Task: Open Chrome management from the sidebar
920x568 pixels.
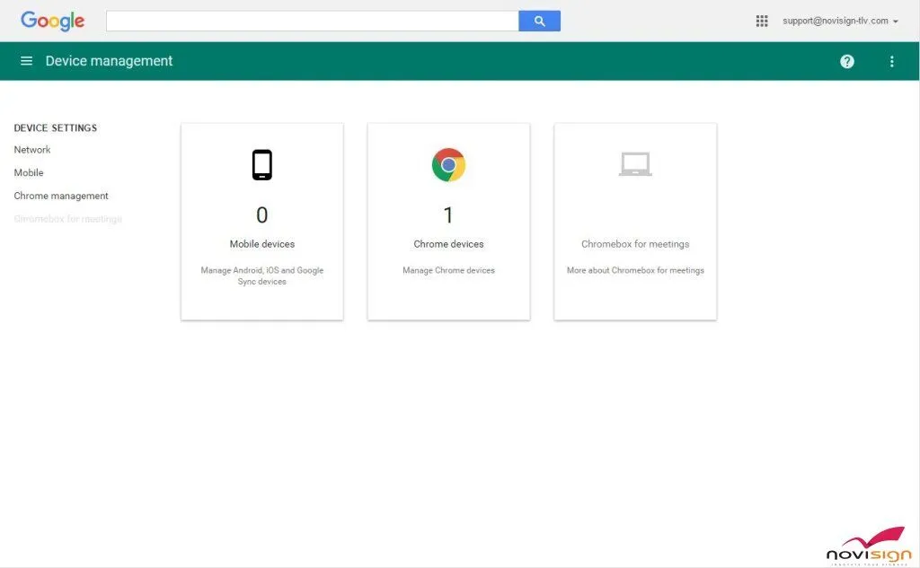Action: click(x=60, y=196)
